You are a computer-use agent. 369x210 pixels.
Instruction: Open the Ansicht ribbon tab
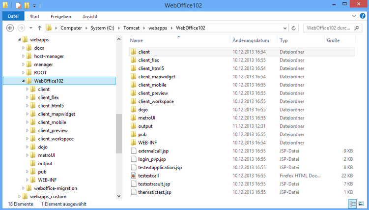(x=90, y=17)
